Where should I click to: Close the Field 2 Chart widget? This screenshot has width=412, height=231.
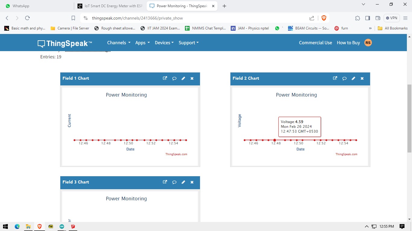tap(362, 78)
